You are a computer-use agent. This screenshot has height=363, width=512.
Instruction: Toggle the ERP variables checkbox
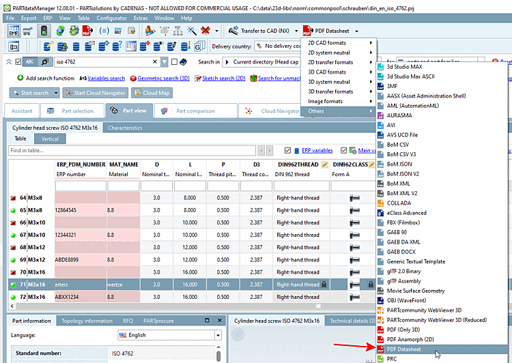(x=287, y=151)
